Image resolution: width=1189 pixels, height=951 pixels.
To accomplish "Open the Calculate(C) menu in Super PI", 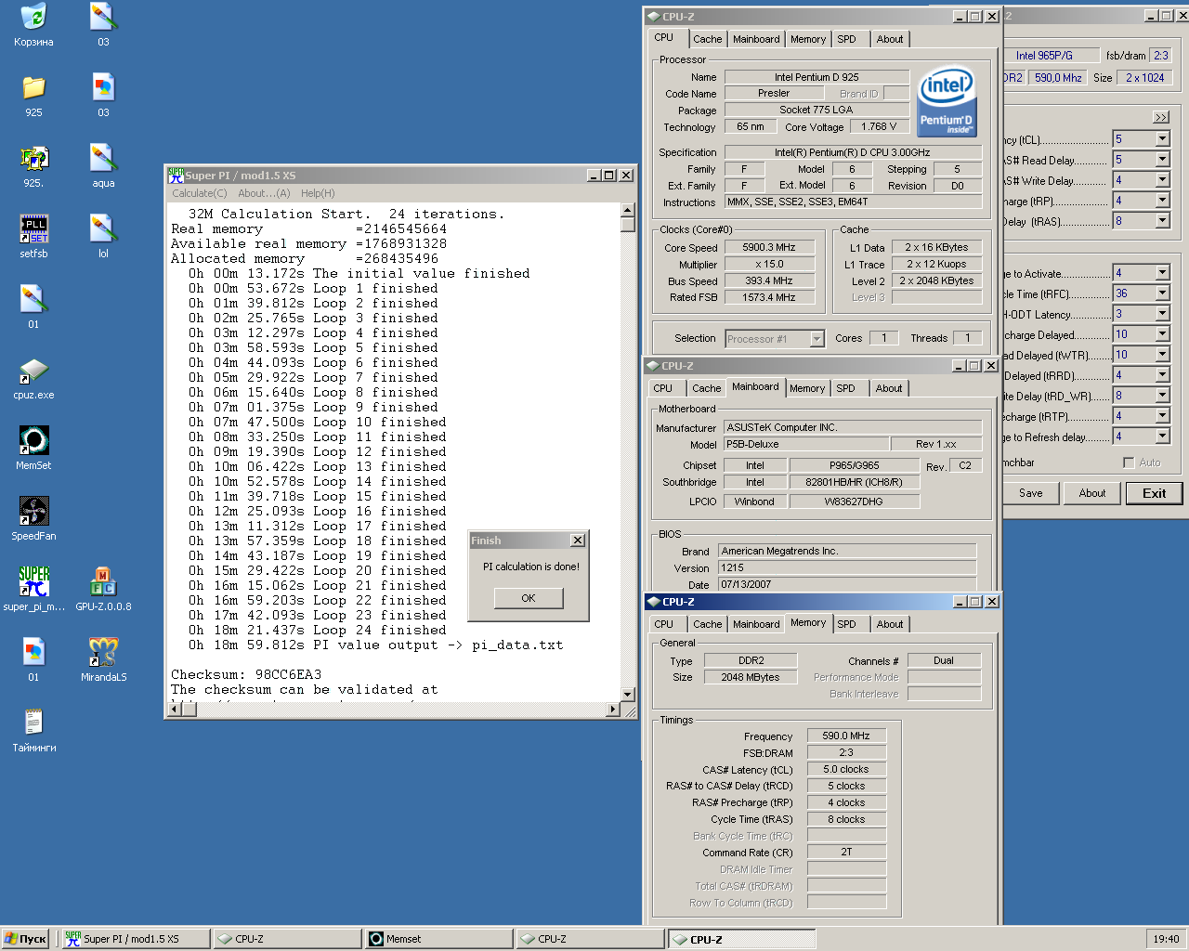I will pos(199,193).
